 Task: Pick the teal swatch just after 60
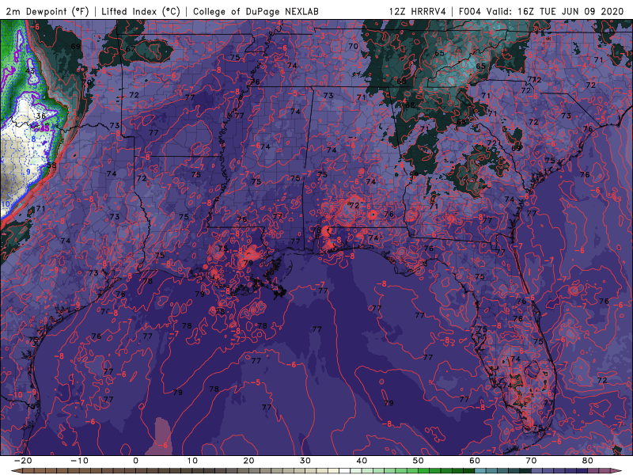click(x=480, y=470)
